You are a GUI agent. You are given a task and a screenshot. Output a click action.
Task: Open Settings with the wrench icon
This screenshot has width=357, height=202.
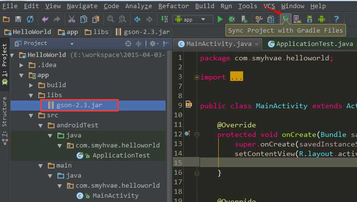pos(259,19)
